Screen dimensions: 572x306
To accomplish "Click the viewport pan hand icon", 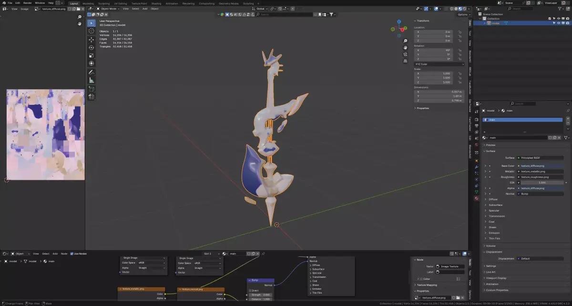I will point(405,48).
